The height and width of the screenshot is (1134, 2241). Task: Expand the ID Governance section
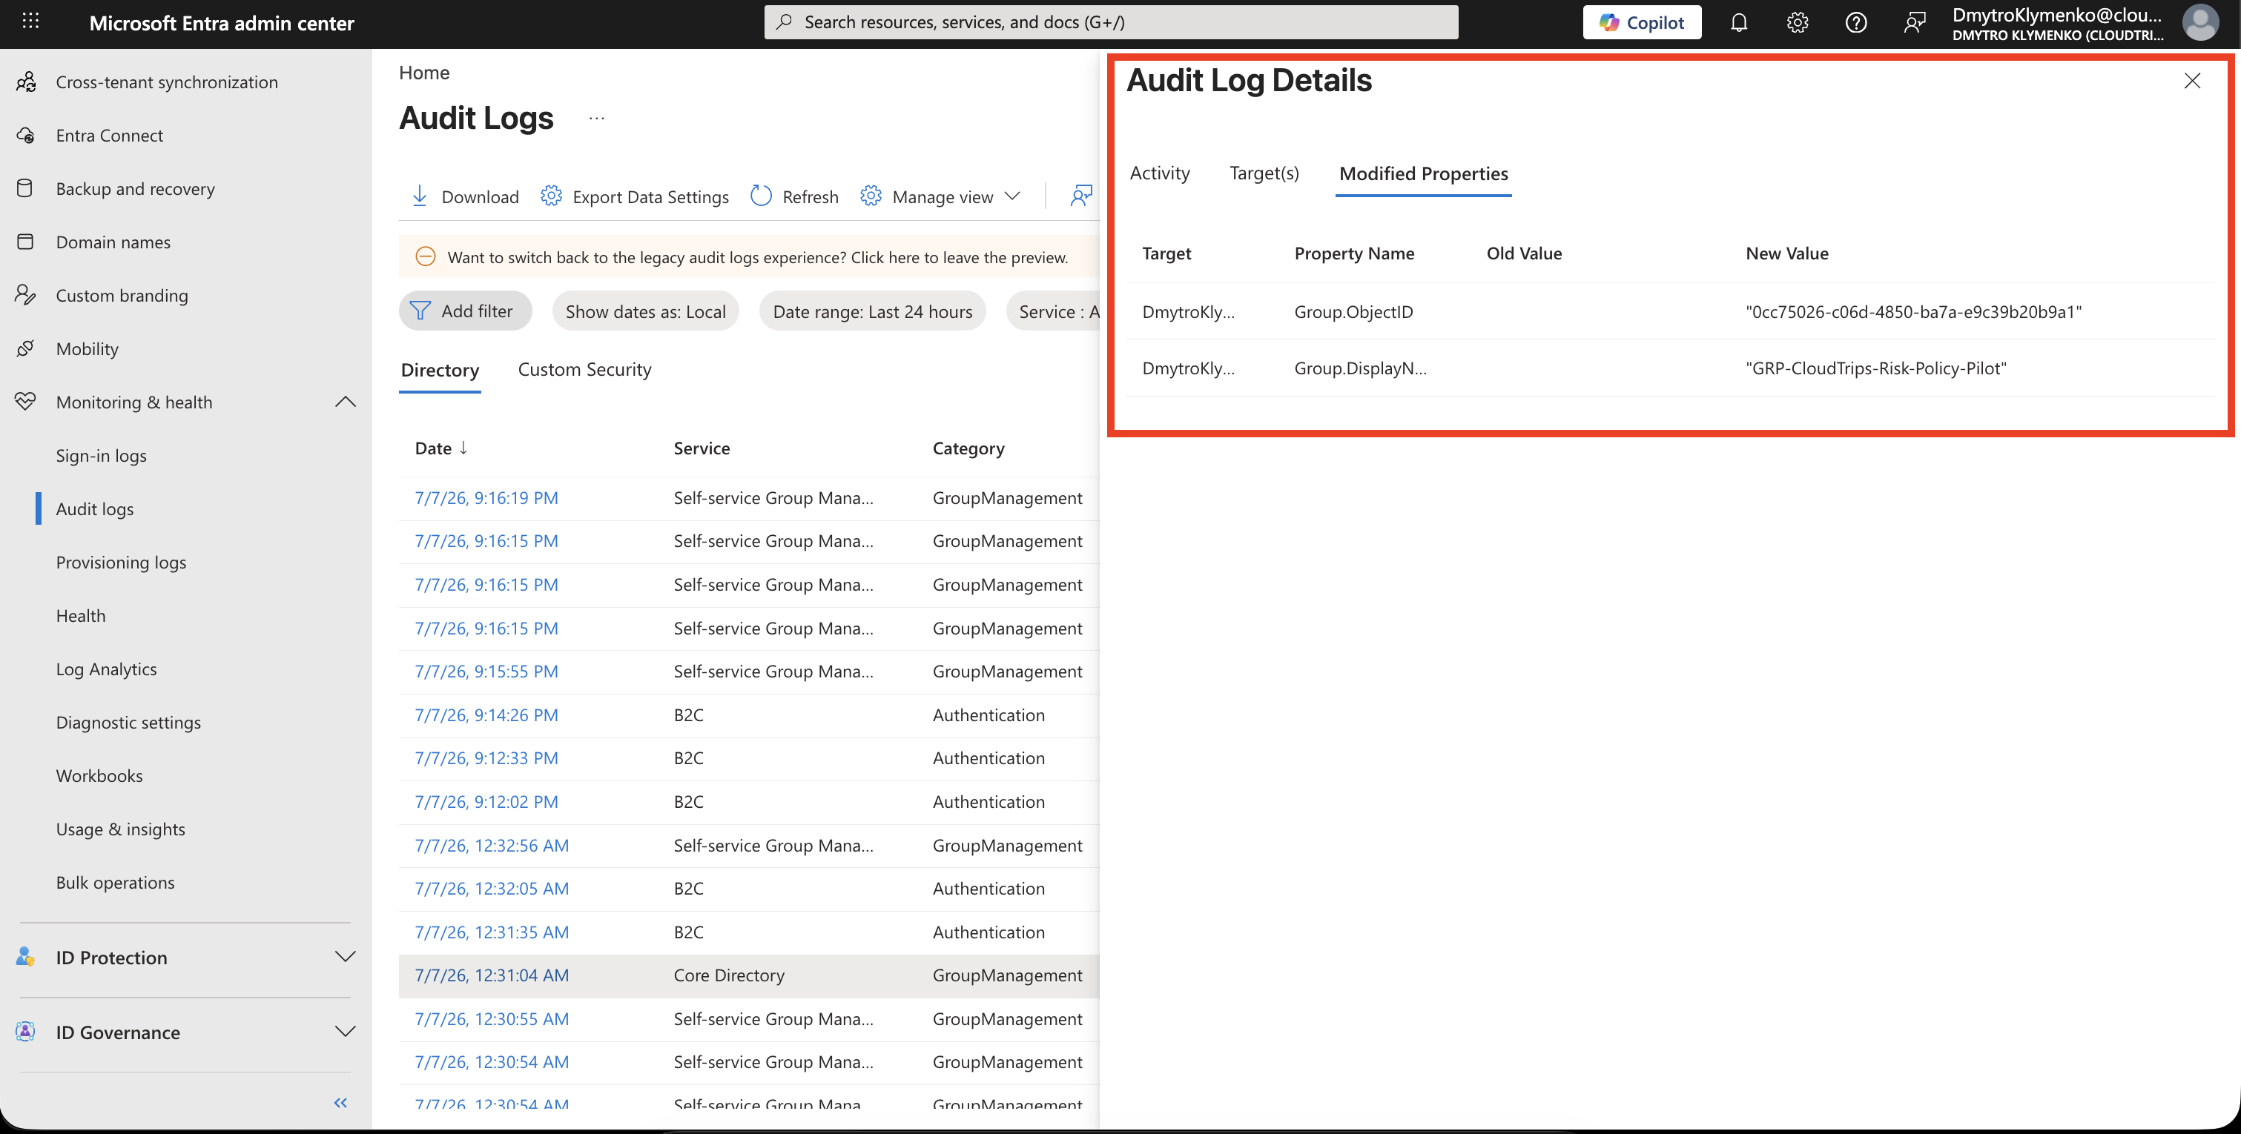tap(346, 1032)
